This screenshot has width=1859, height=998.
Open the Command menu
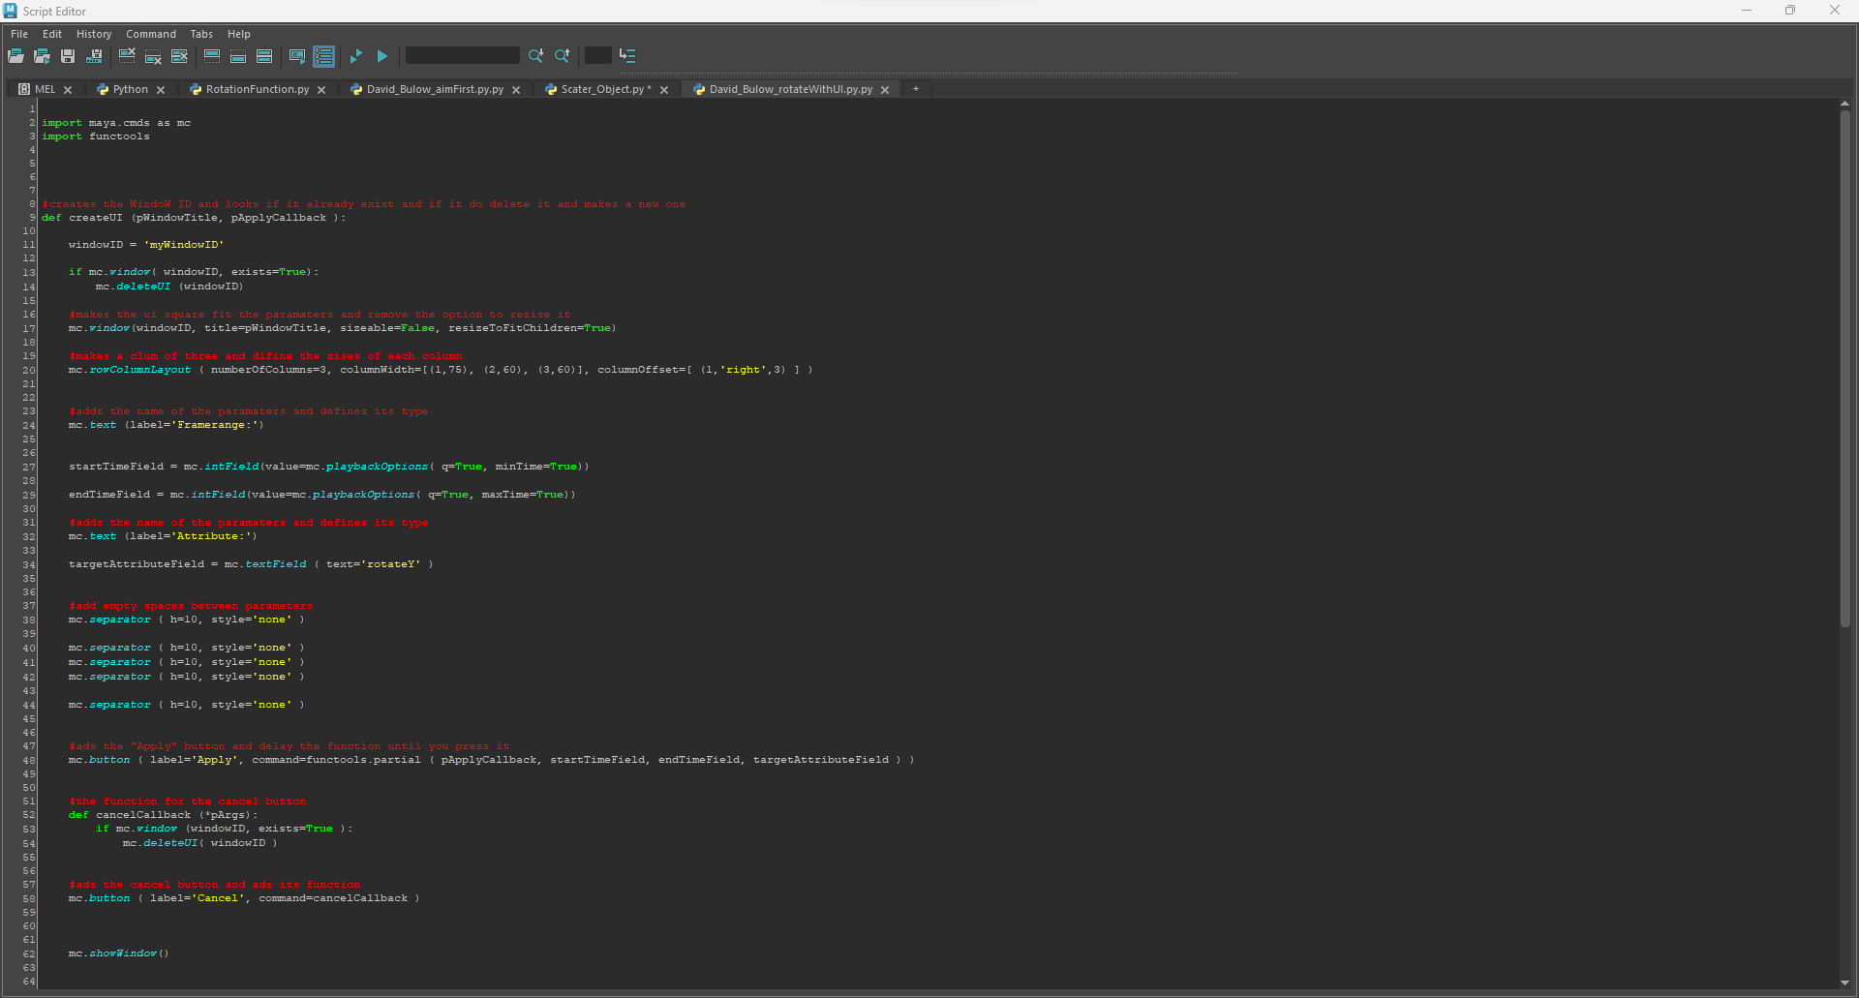point(151,34)
